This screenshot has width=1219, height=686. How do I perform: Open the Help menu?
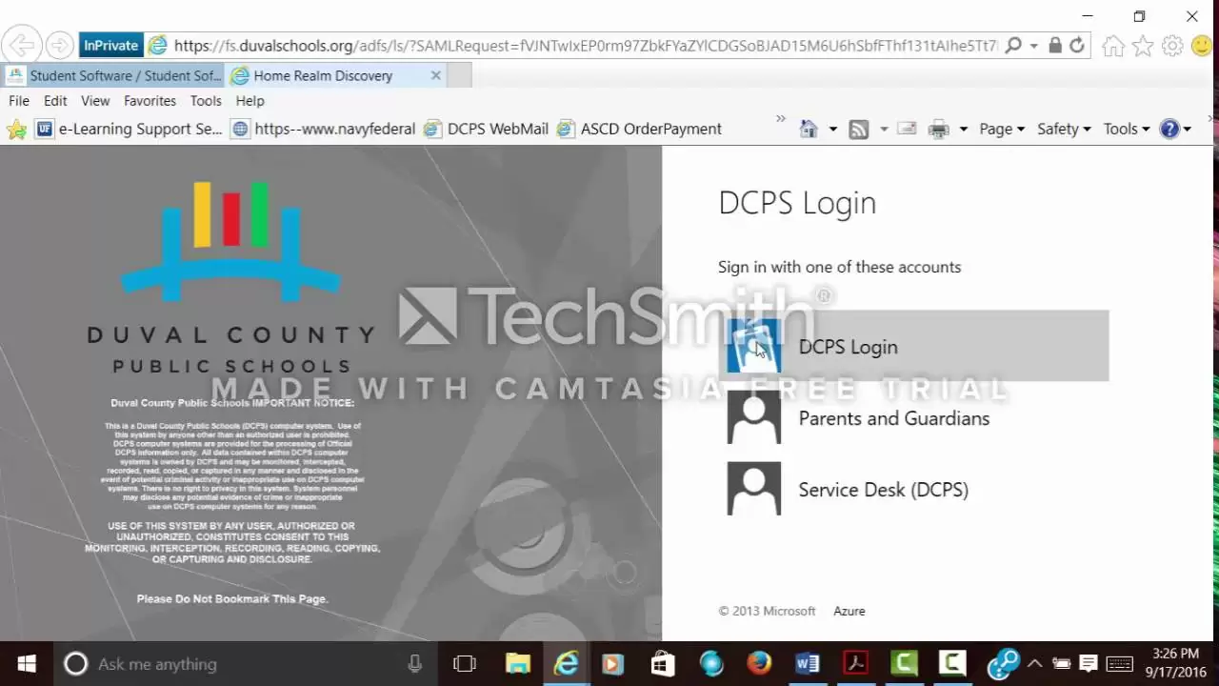point(250,101)
